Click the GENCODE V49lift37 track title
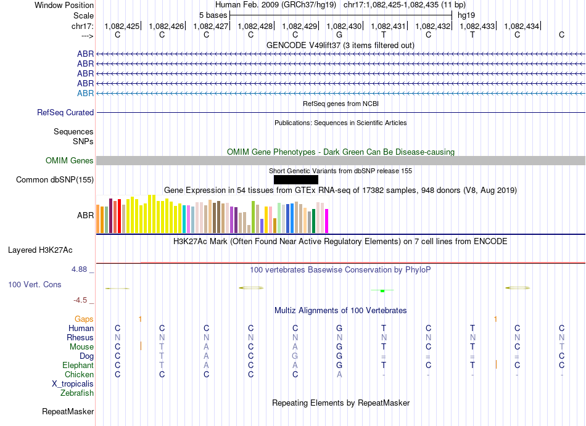This screenshot has height=426, width=586. click(x=340, y=45)
